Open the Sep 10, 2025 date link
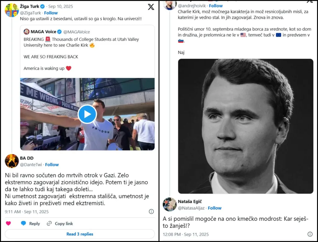This screenshot has height=242, width=318. click(61, 6)
